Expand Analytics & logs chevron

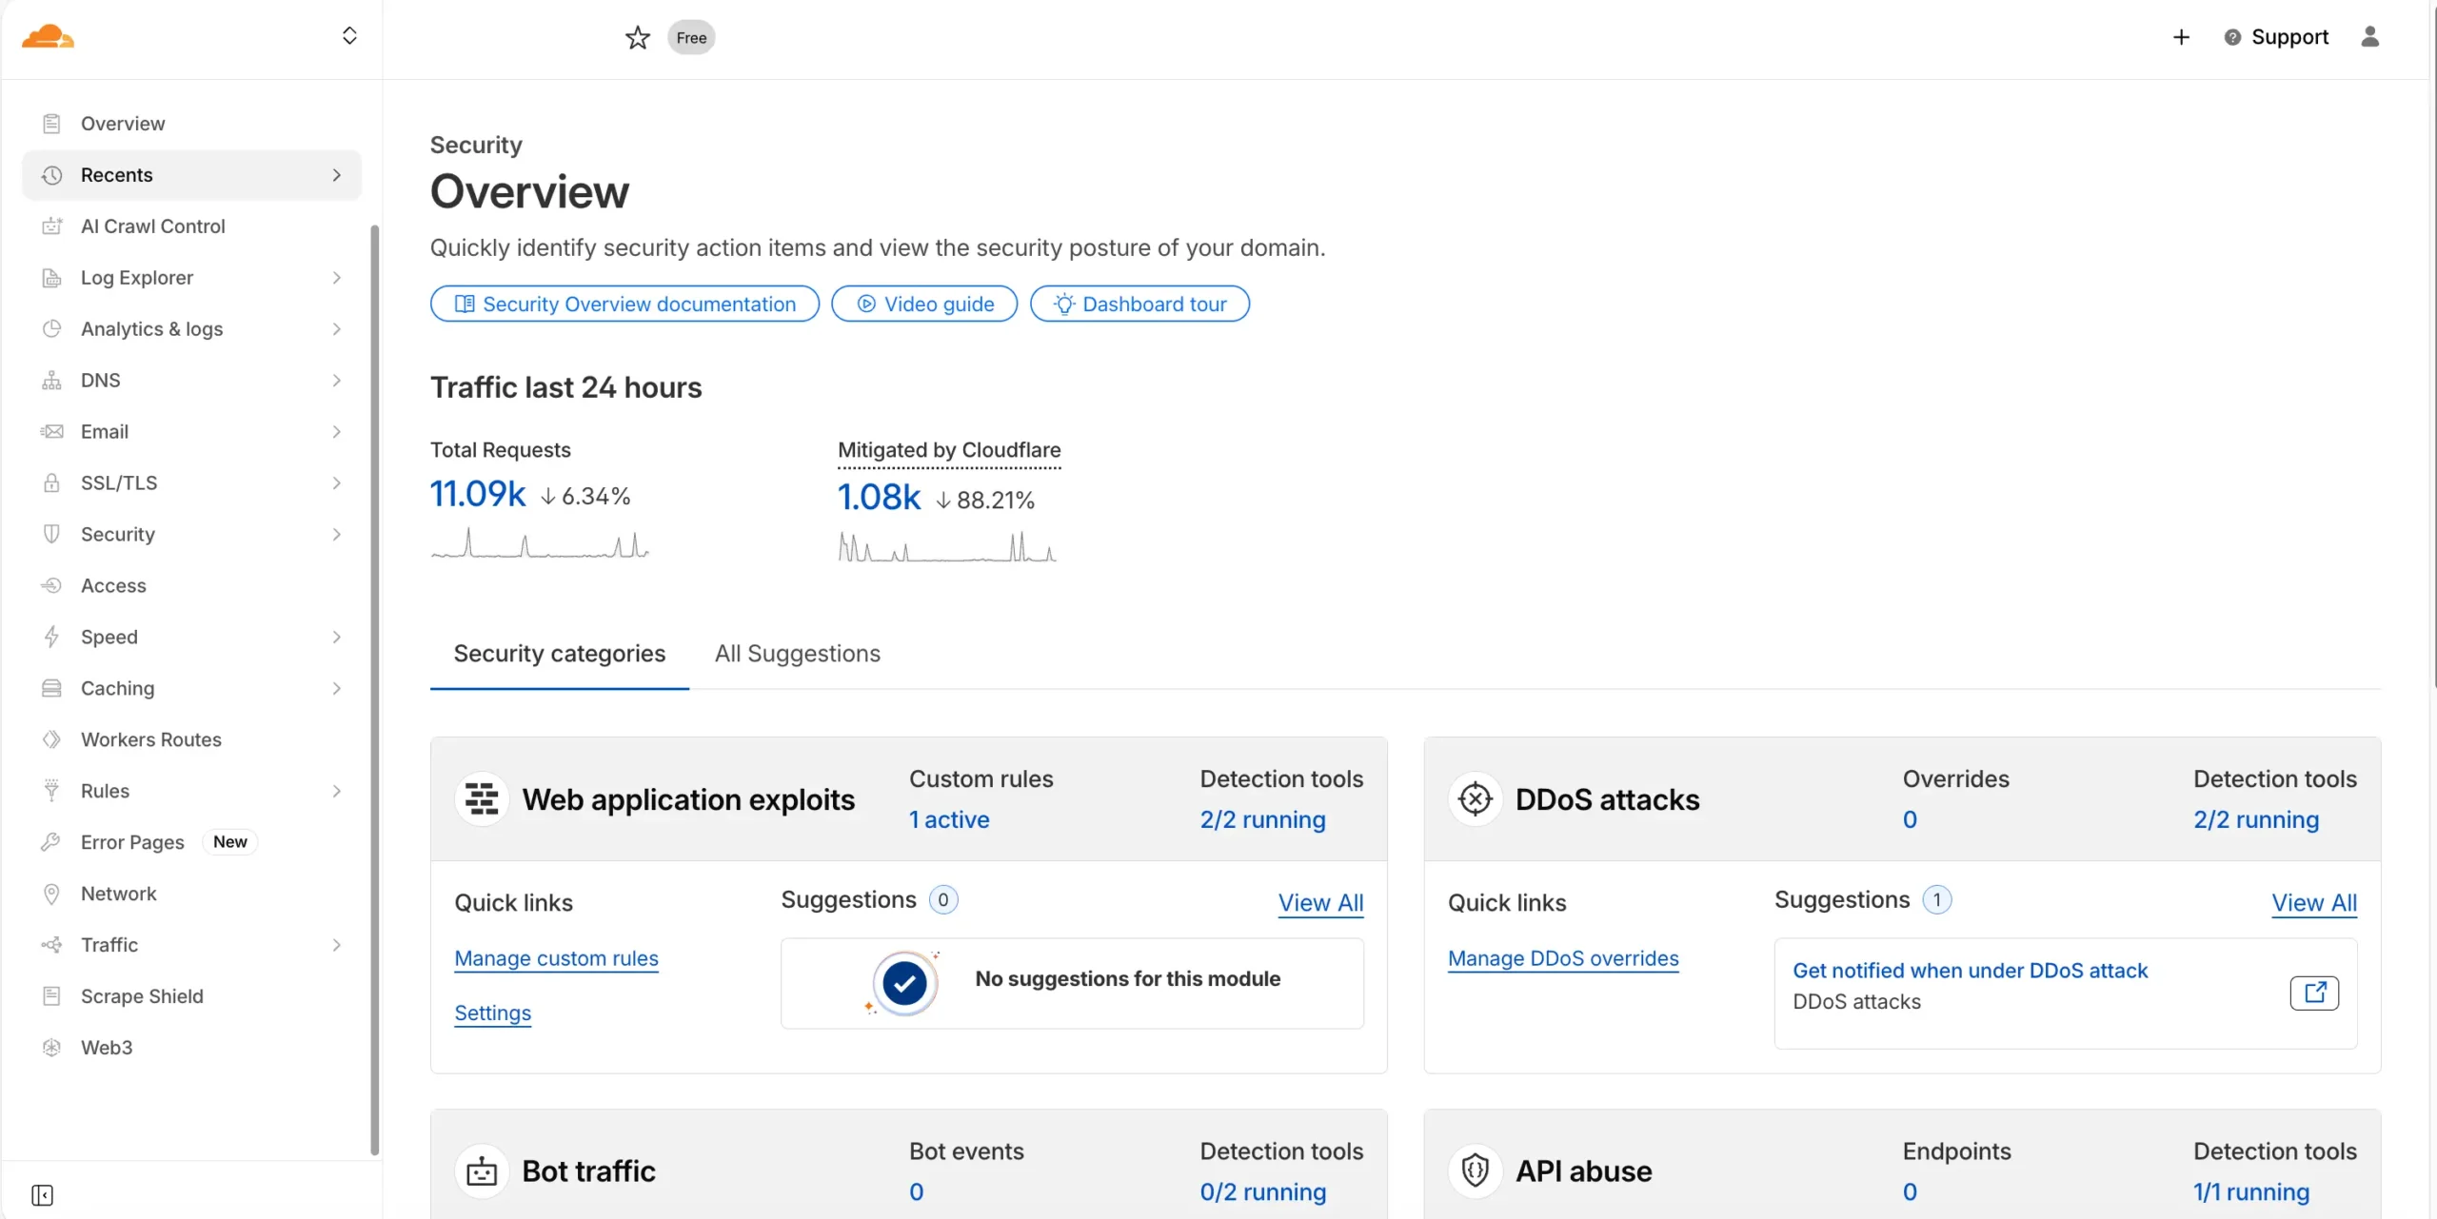336,329
